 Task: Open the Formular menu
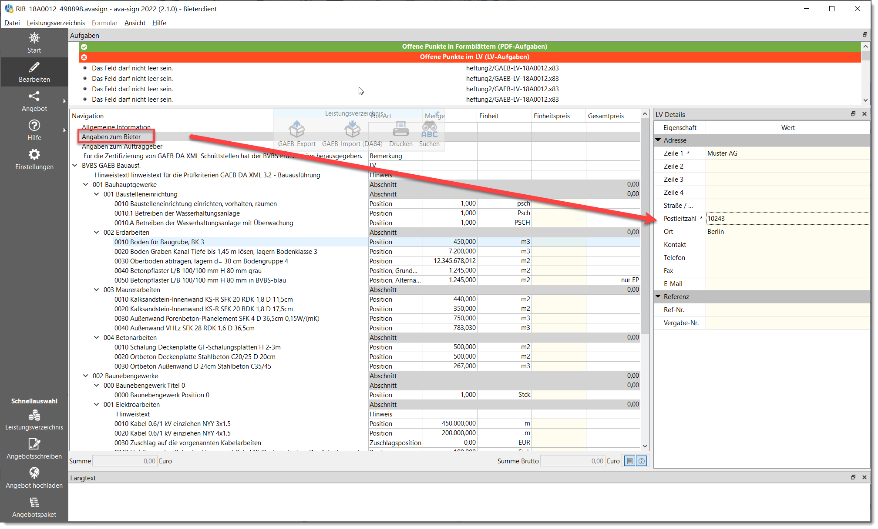coord(104,23)
